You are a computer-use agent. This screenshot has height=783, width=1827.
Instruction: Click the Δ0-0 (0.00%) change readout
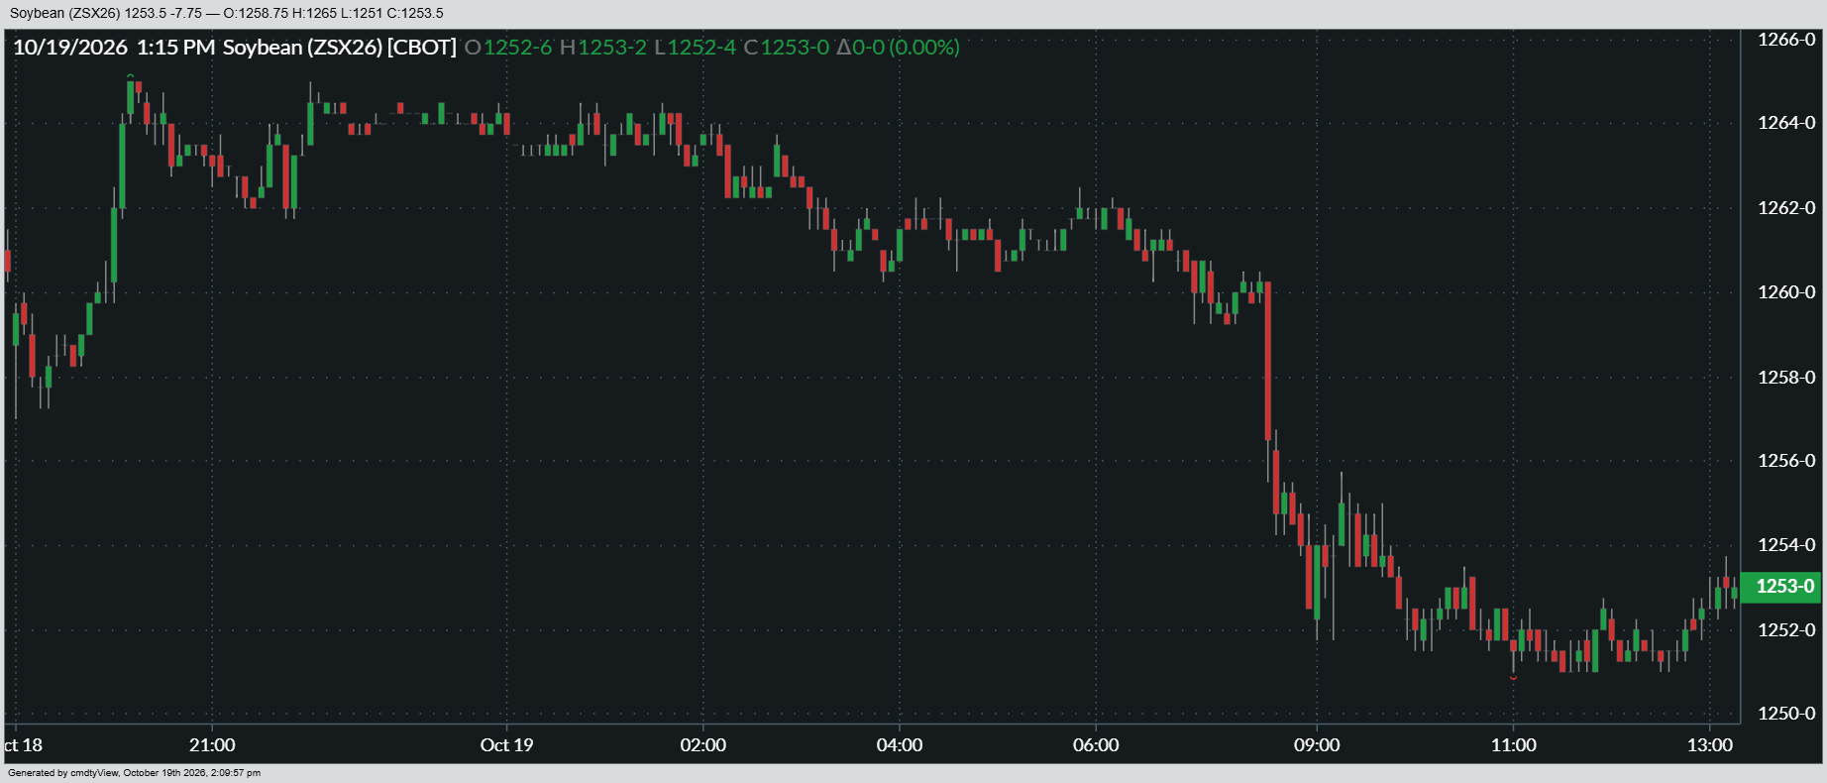898,48
